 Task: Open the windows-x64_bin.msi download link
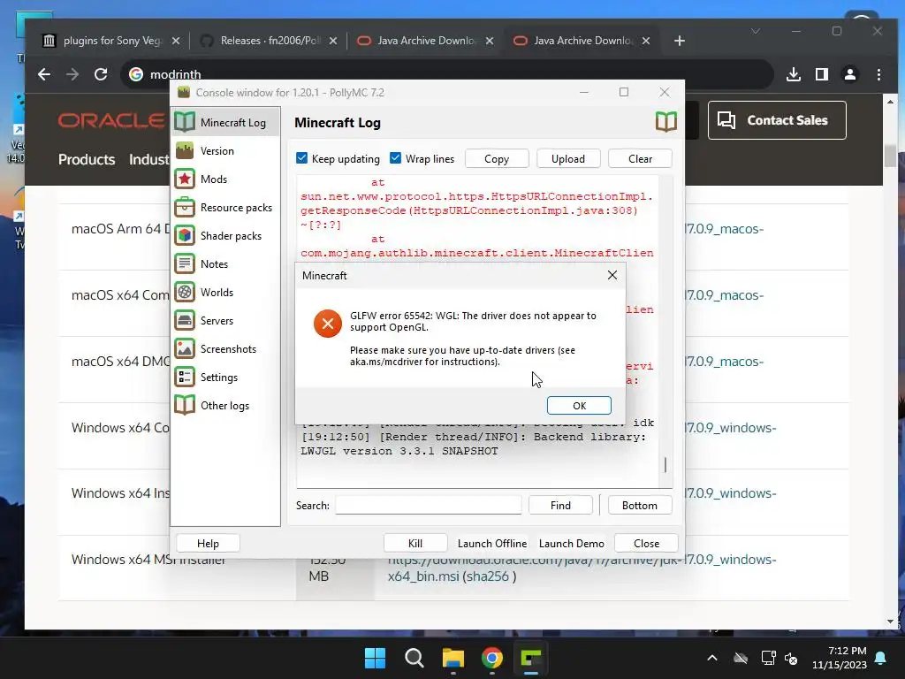[x=582, y=568]
